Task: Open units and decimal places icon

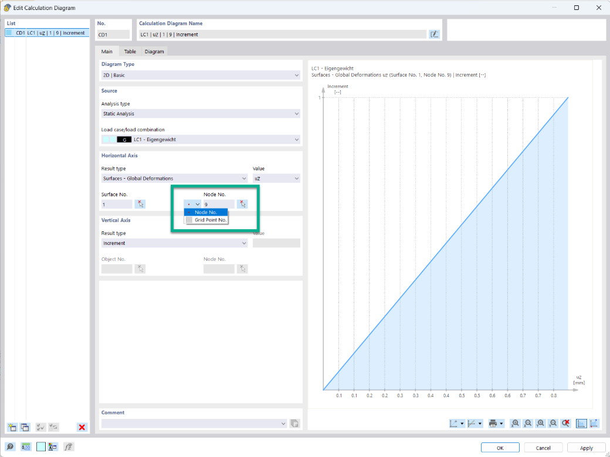Action: coord(26,447)
